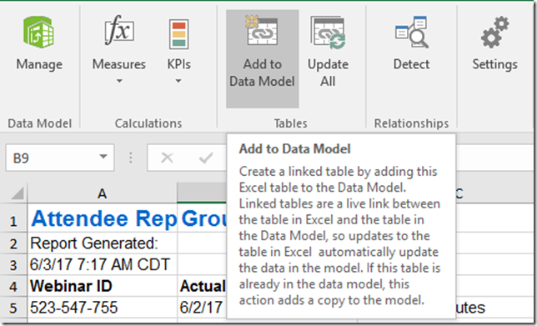The image size is (537, 326).
Task: Click cell 'Report Generated:'
Action: coord(102,243)
